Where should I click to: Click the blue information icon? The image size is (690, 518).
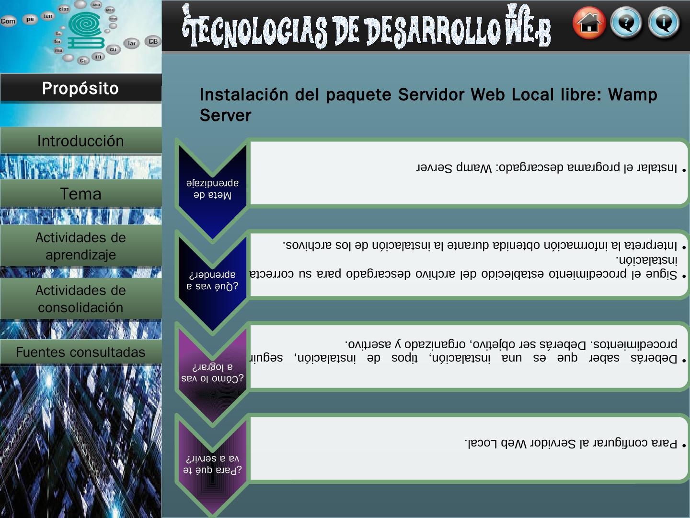pos(664,23)
